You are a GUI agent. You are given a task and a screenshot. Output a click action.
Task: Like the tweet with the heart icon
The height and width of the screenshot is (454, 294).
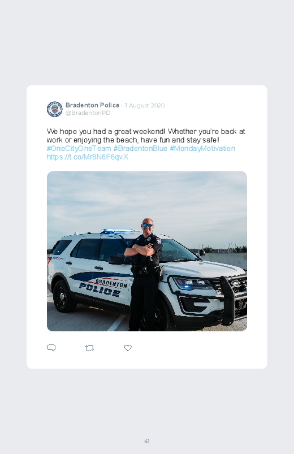pos(128,348)
